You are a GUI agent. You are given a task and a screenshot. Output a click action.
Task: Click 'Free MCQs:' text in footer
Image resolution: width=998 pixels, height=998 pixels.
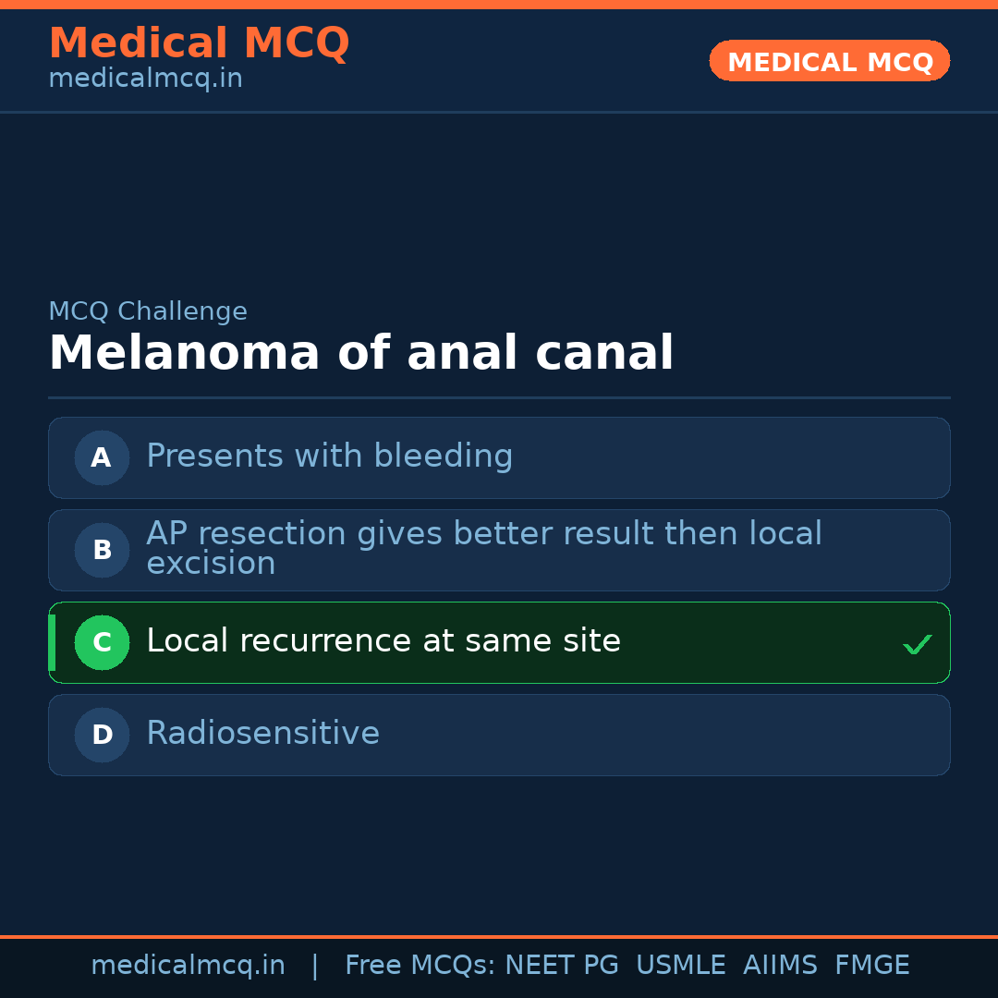pos(420,966)
